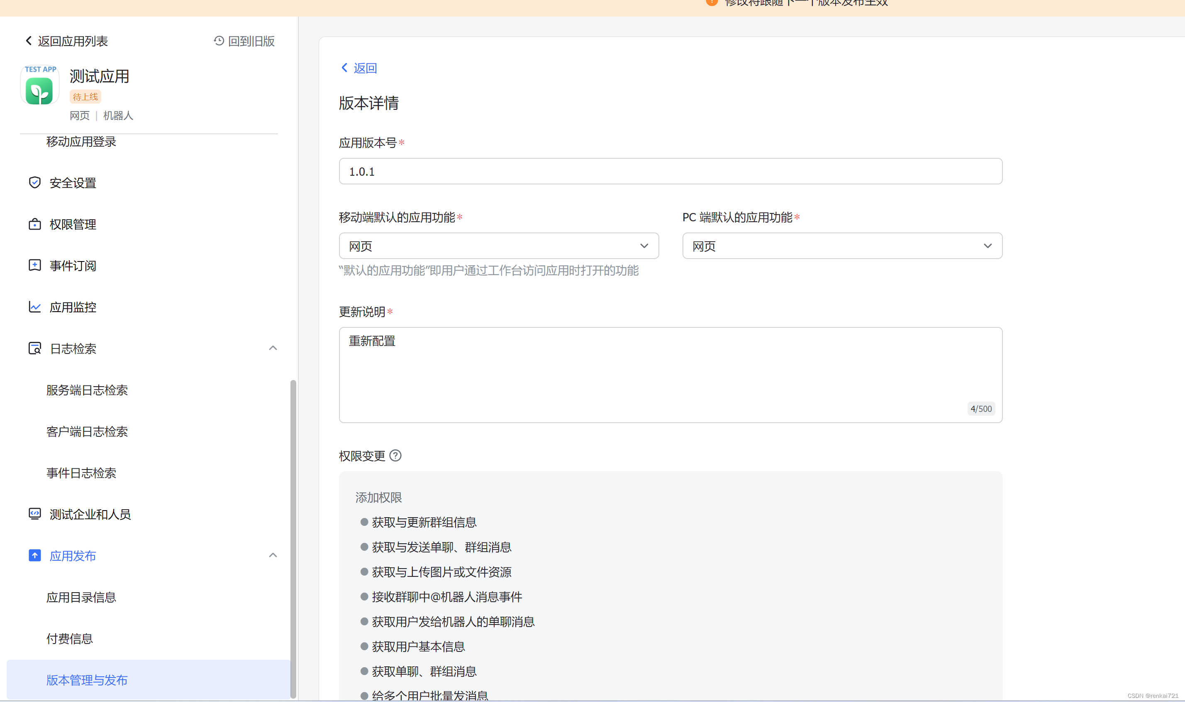Collapse the 应用发布 section chevron
The width and height of the screenshot is (1185, 702).
273,555
